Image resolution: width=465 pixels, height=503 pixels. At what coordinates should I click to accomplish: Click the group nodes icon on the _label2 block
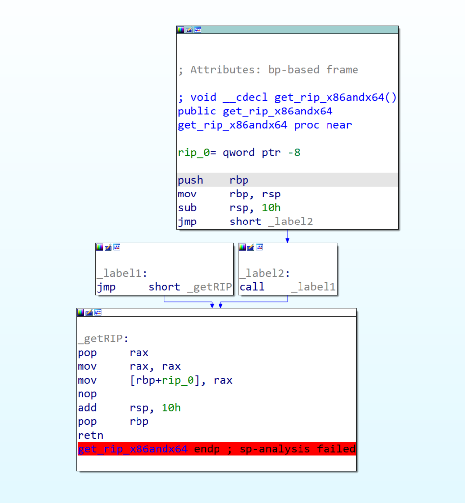259,247
